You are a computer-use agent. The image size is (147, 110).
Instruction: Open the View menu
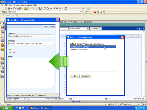11,5
